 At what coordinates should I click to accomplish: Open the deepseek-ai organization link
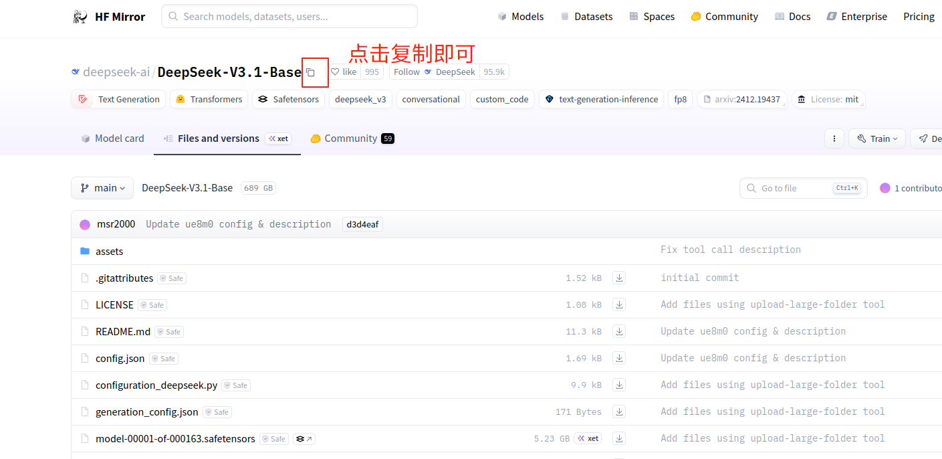pos(116,72)
